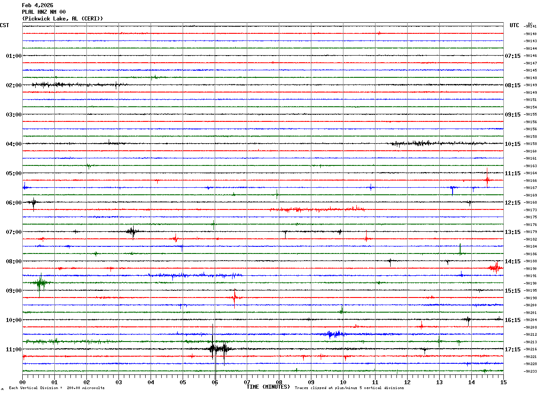
Task: Select the 11:00 CST time label
Action: [x=13, y=350]
